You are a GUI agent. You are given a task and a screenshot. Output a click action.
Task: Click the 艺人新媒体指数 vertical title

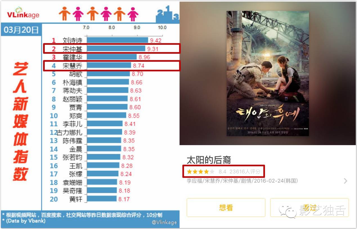pos(20,121)
